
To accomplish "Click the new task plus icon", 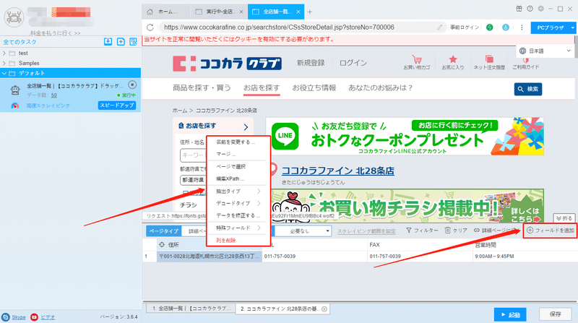I will click(121, 42).
